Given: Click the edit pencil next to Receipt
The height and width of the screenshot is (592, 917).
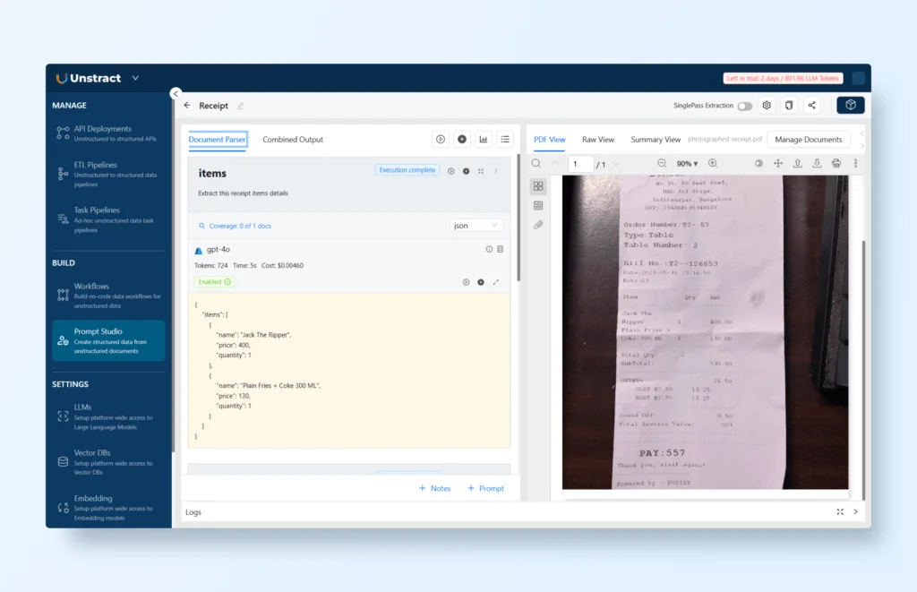Looking at the screenshot, I should (240, 106).
